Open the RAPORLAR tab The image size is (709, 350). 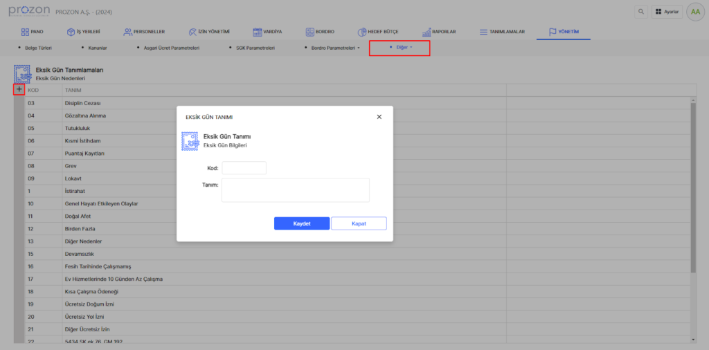pos(438,32)
